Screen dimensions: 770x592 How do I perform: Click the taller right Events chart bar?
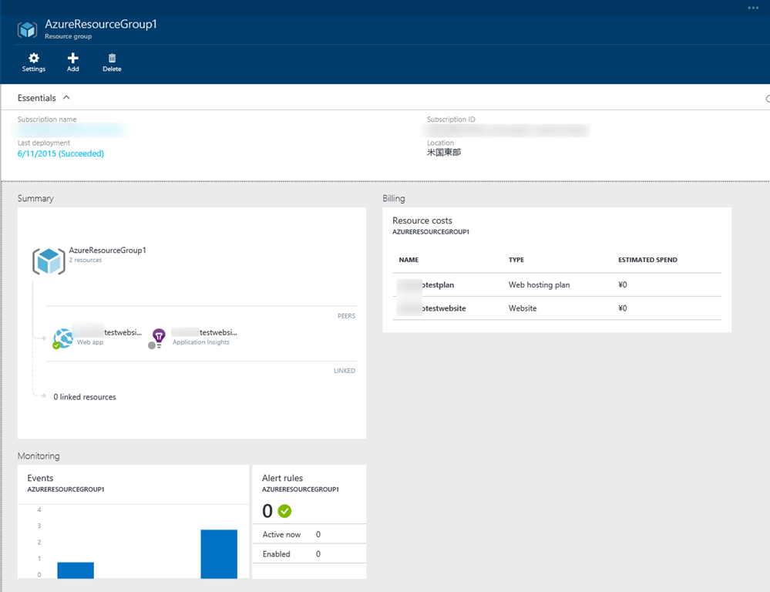(x=219, y=553)
